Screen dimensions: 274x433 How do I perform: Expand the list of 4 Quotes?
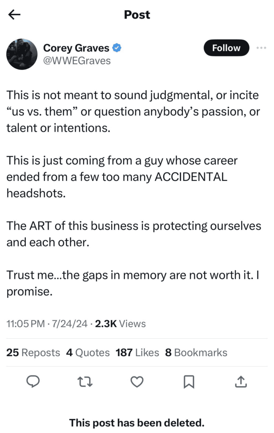point(88,352)
